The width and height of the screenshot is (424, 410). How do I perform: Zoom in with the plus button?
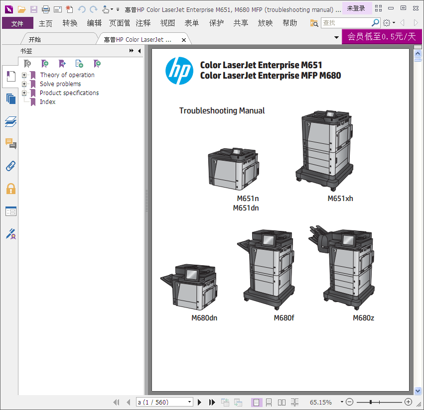coord(409,402)
